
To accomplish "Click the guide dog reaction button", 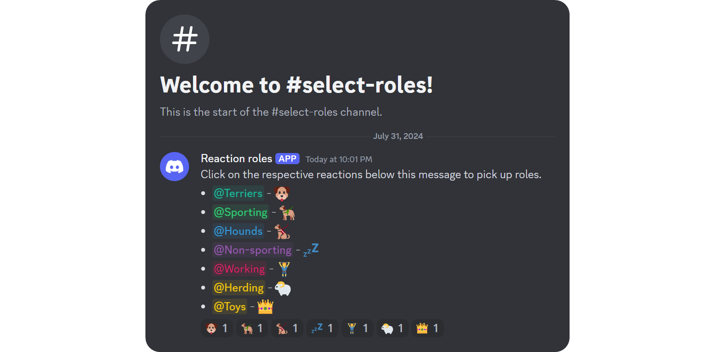I will tap(252, 328).
